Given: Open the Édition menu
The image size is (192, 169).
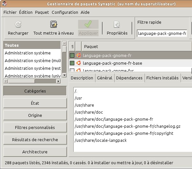Looking at the screenshot, I should tap(26, 12).
